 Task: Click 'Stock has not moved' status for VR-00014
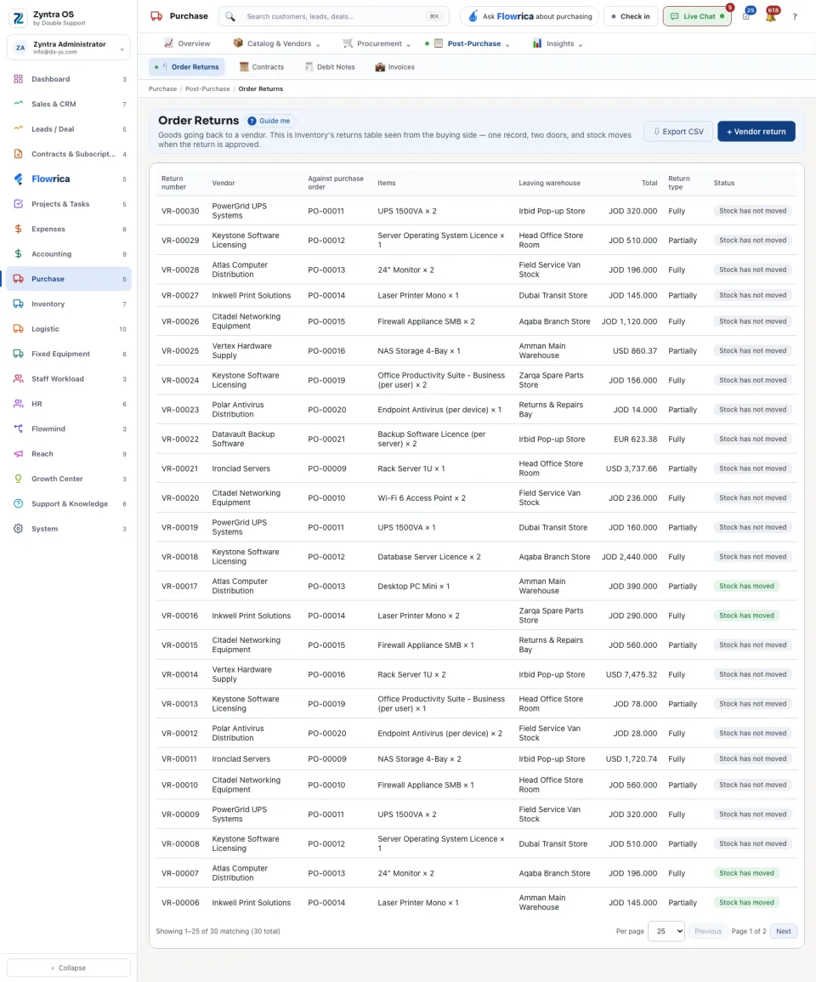pos(753,674)
